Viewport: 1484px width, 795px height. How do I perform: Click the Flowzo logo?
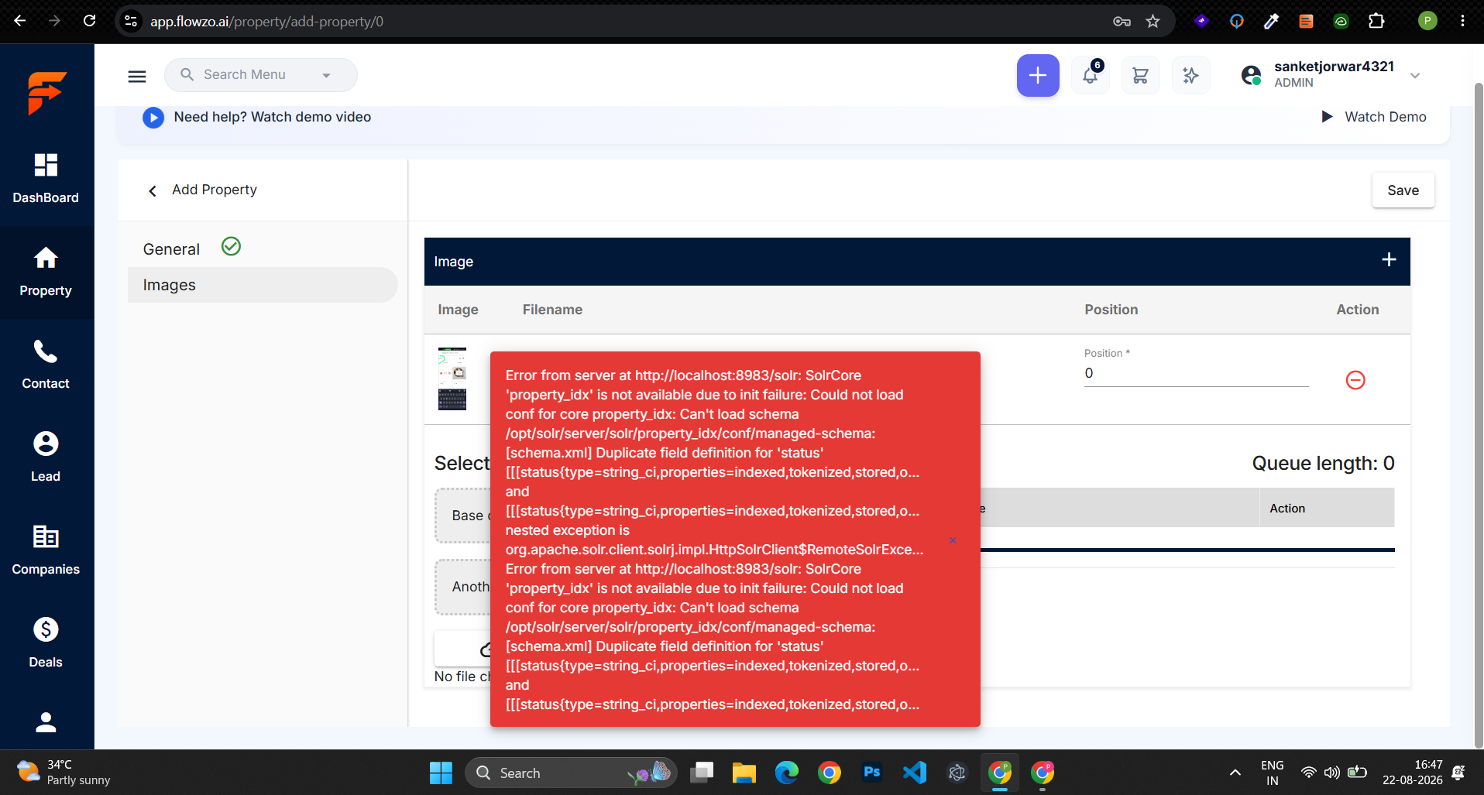point(46,93)
